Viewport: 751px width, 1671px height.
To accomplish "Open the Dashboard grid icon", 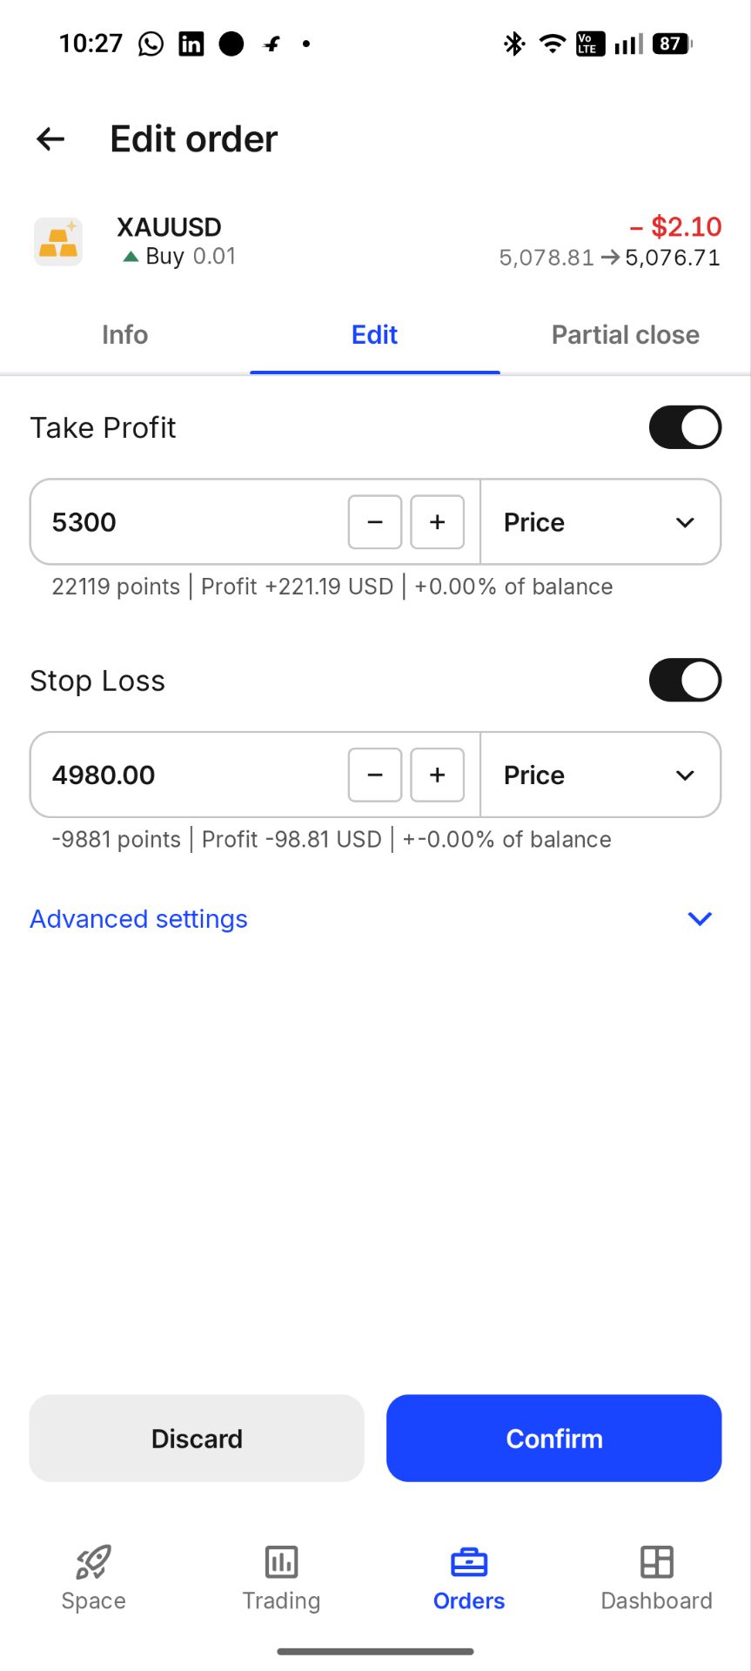I will pos(656,1562).
